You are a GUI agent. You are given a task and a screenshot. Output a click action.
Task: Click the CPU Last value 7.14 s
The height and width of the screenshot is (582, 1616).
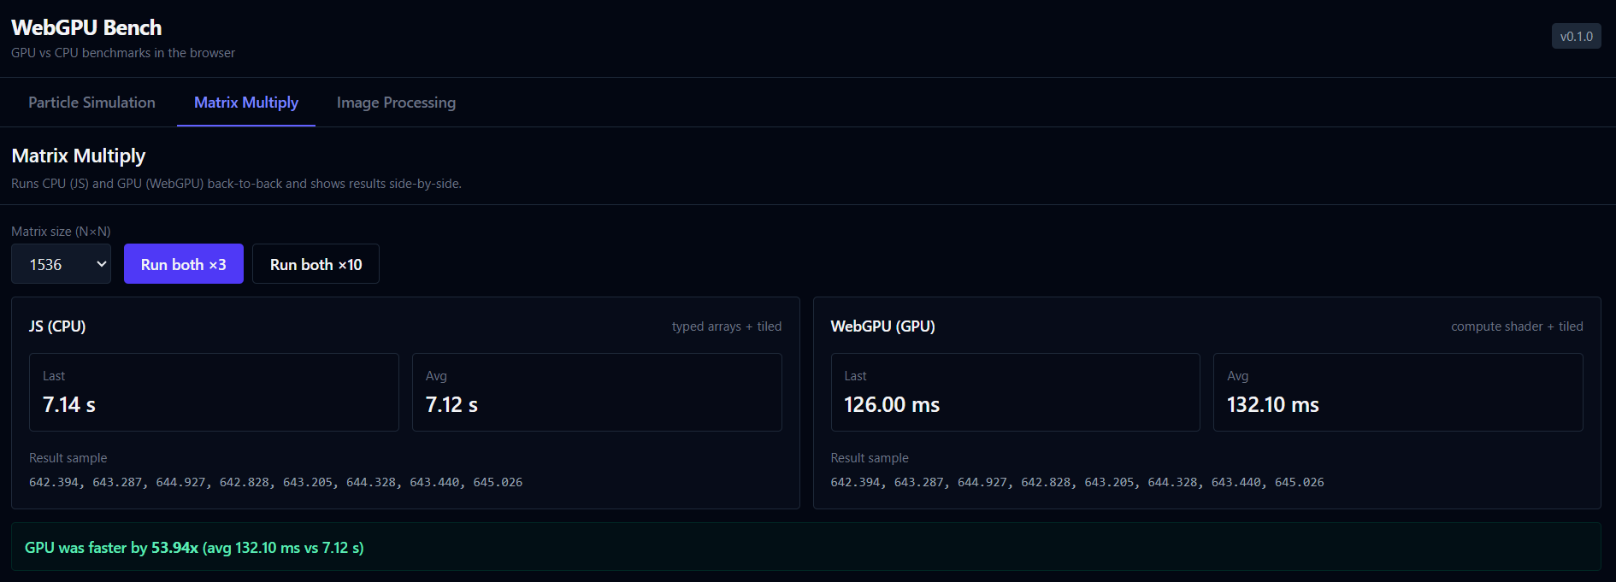(69, 404)
